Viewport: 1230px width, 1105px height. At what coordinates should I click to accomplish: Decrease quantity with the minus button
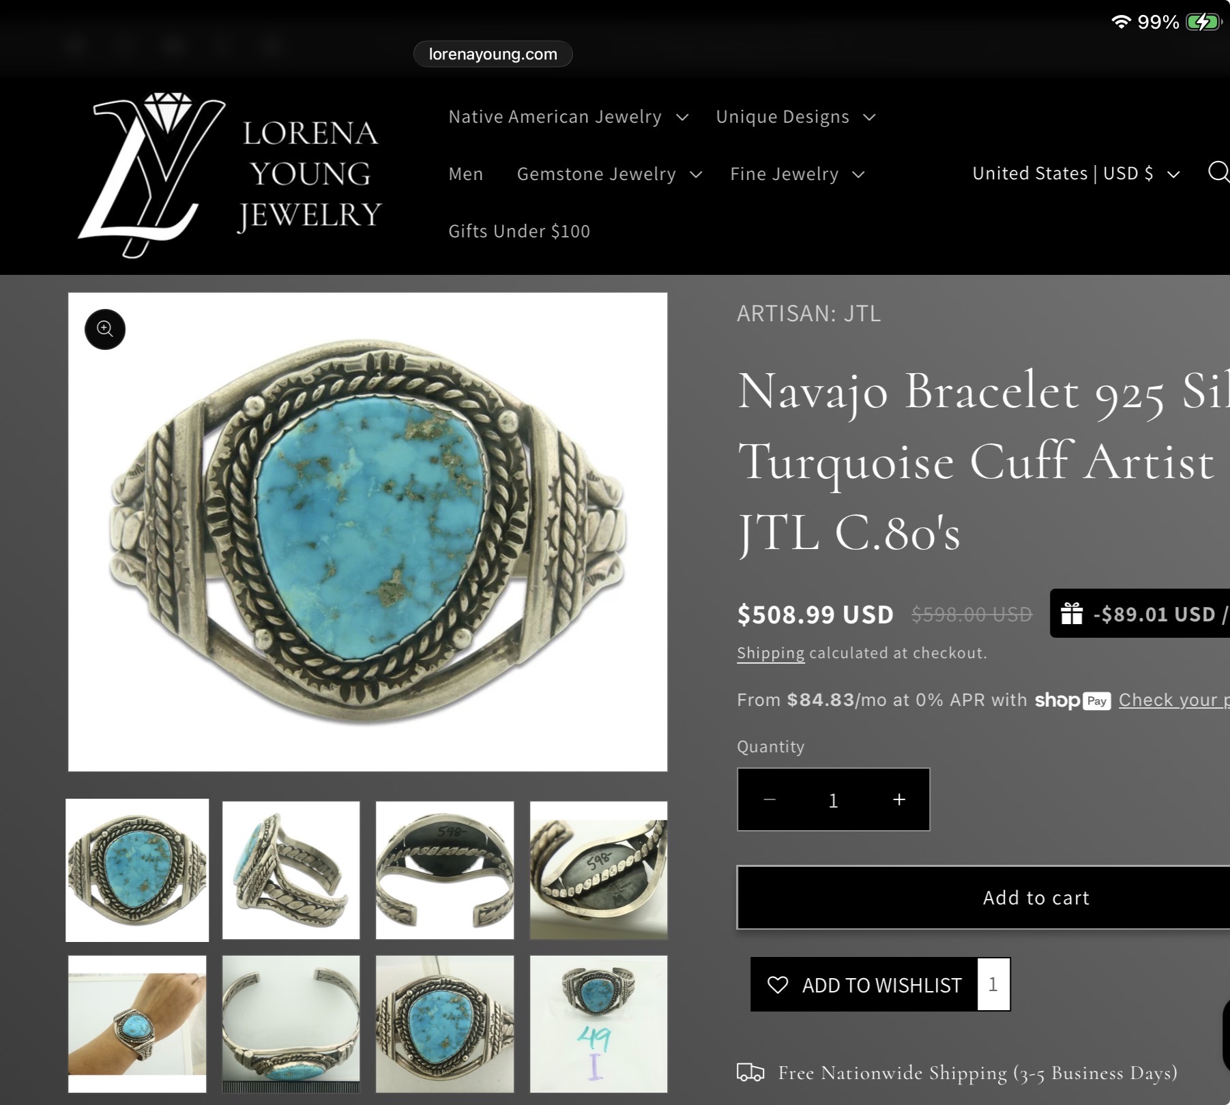click(770, 799)
